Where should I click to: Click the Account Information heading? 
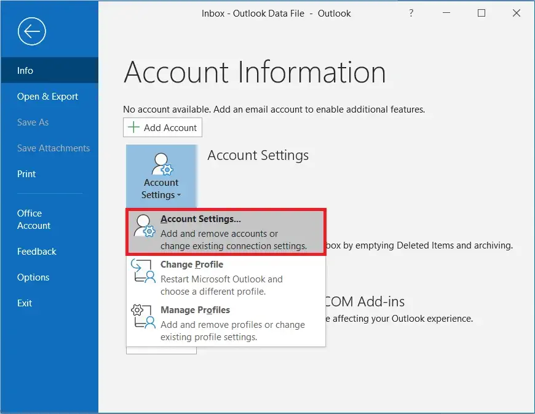[255, 72]
